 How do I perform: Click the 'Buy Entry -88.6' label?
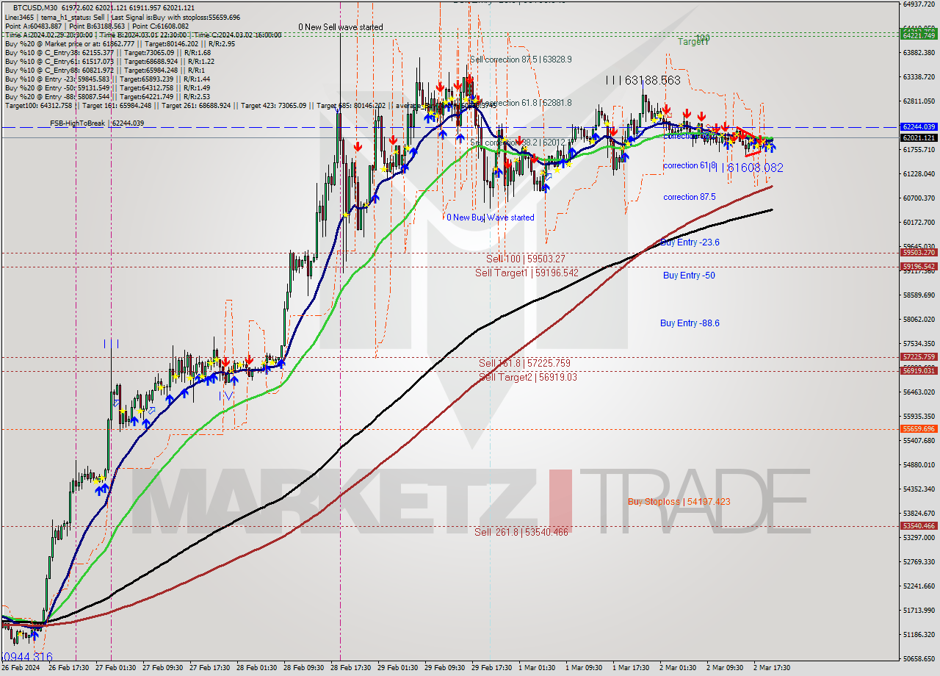[690, 323]
